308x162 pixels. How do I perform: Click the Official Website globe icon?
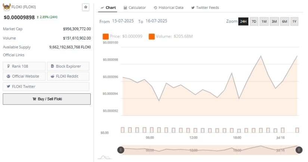tap(9, 77)
